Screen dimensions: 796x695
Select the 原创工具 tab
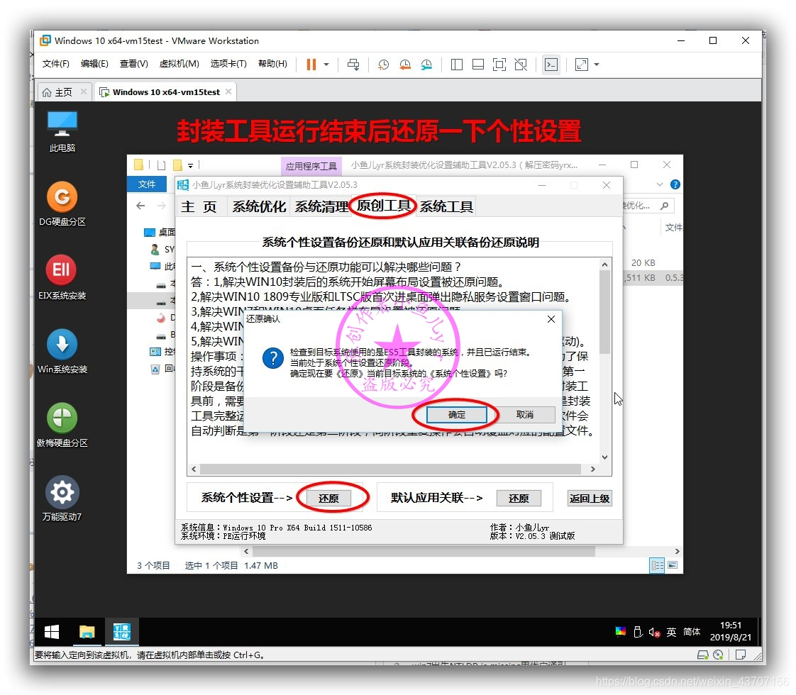coord(383,206)
